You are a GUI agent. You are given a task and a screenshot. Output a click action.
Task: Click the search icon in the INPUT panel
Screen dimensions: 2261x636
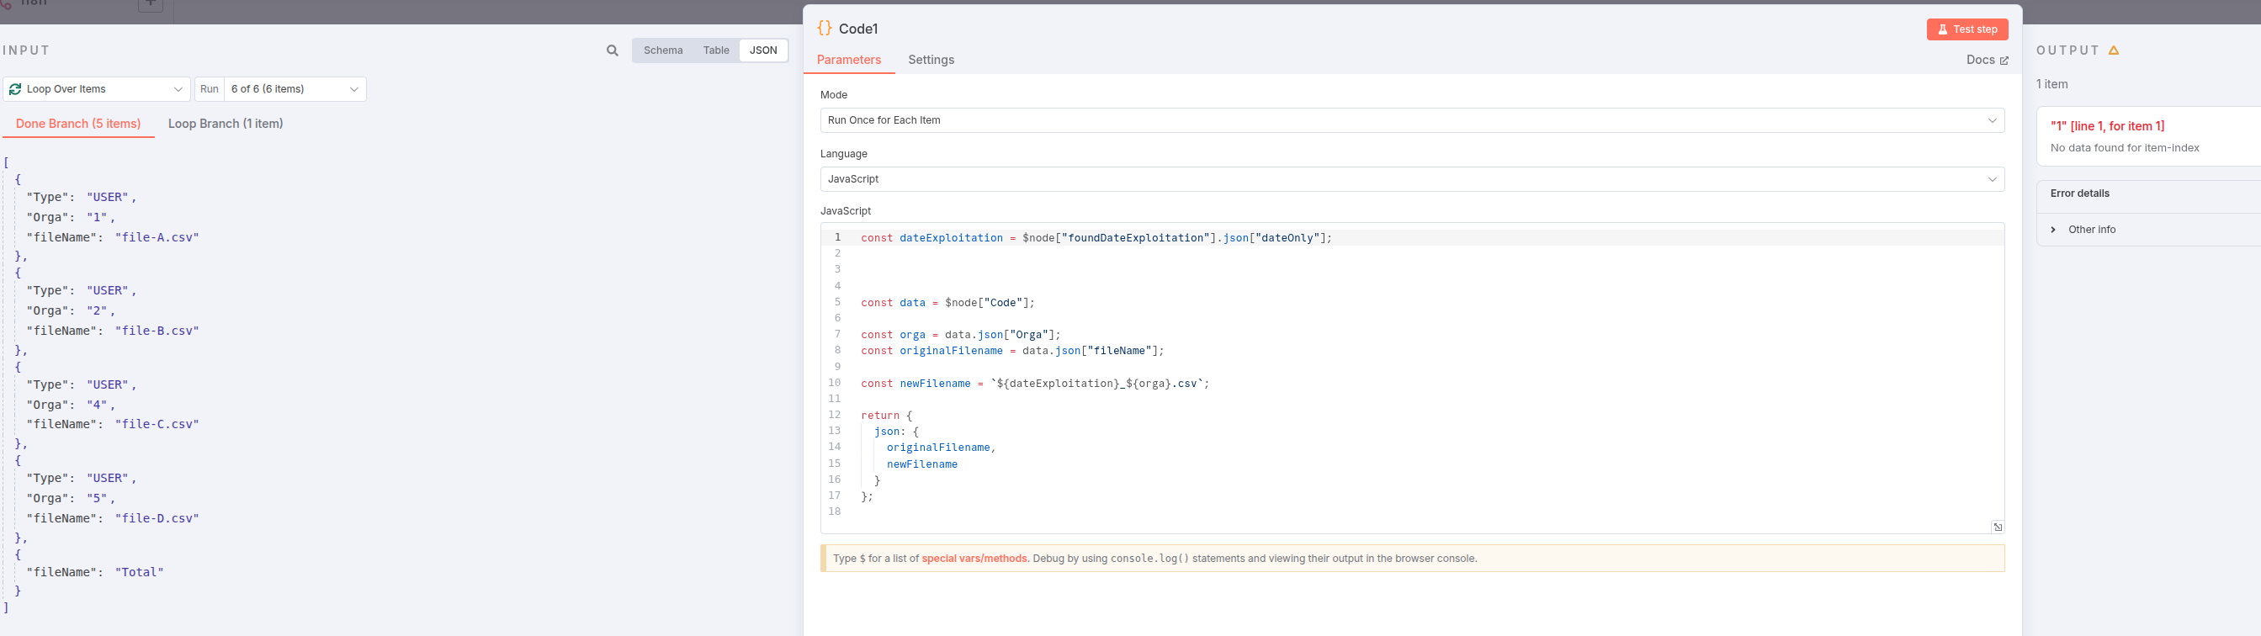pyautogui.click(x=612, y=50)
